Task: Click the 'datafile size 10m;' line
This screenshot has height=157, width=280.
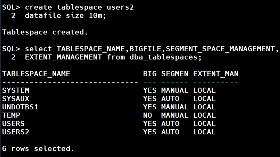Action: [x=65, y=15]
